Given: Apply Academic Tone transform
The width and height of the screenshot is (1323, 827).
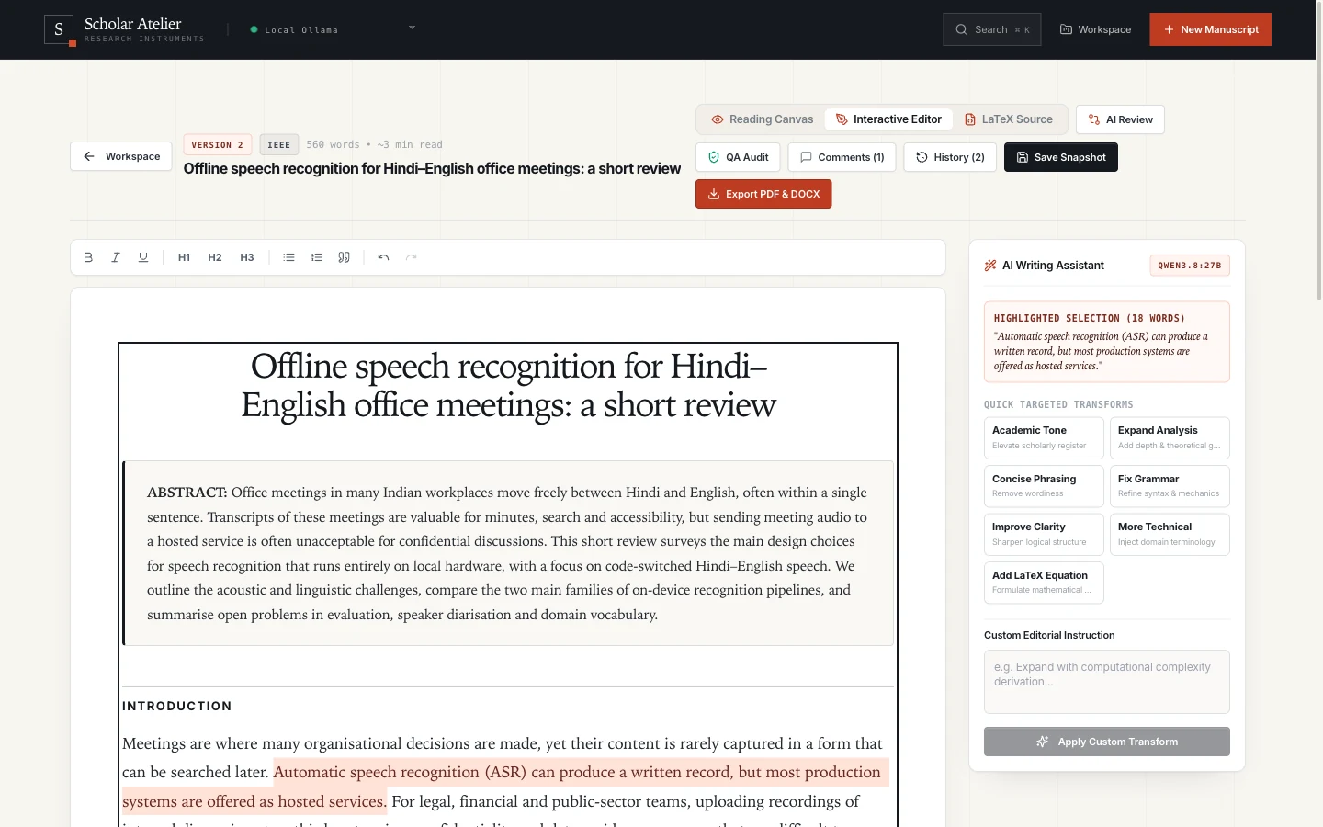Looking at the screenshot, I should [1044, 437].
